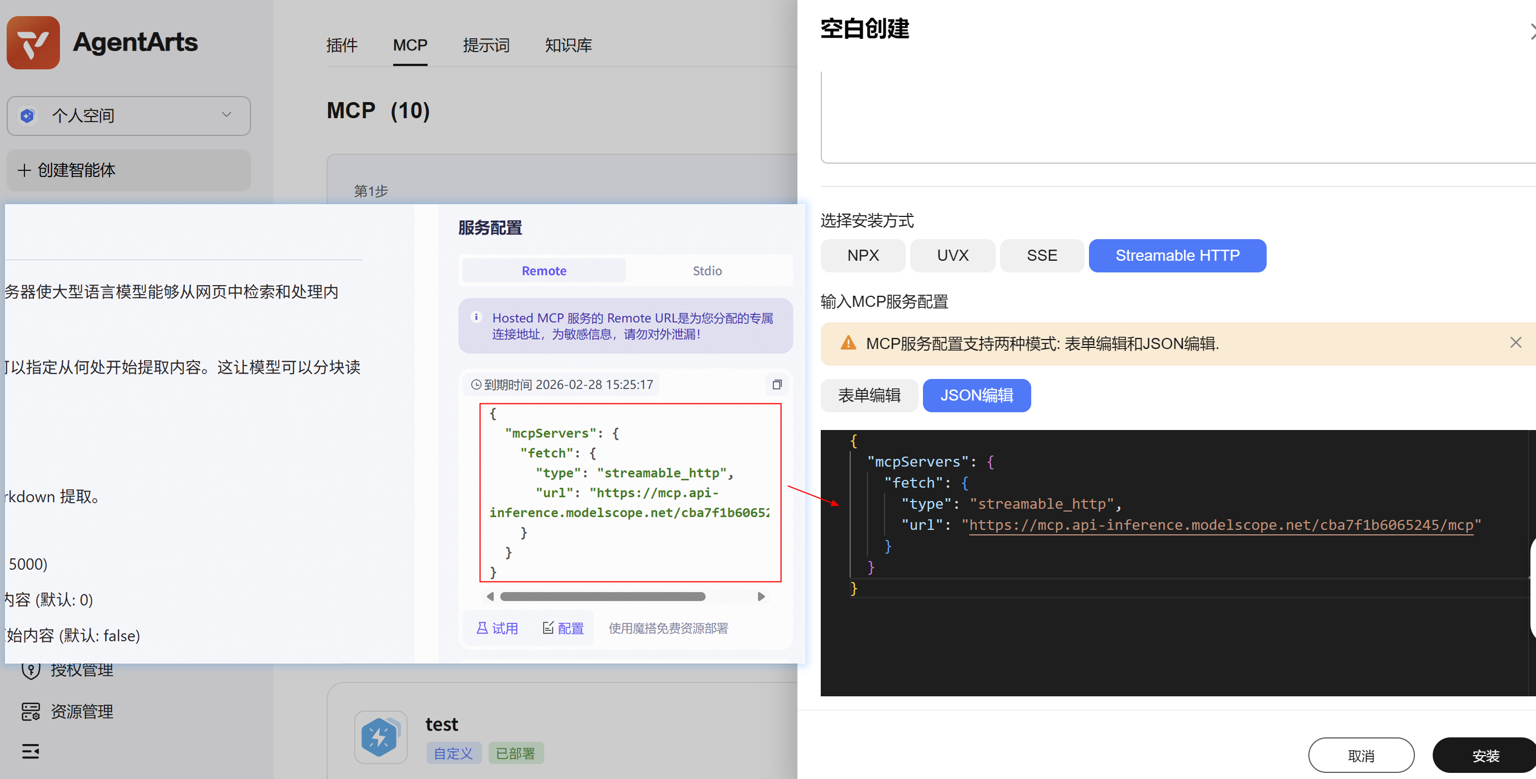Image resolution: width=1536 pixels, height=779 pixels.
Task: Click the "type": "streamable_http" line in editor
Action: click(1011, 504)
